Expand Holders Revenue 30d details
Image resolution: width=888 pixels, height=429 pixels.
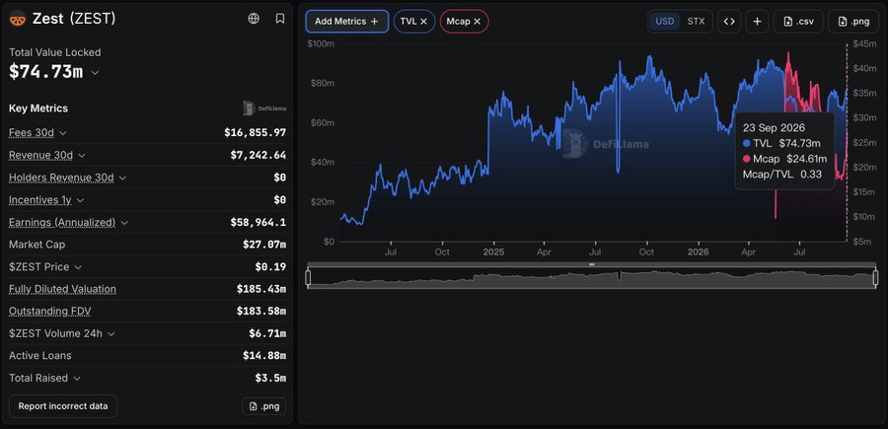coord(122,178)
